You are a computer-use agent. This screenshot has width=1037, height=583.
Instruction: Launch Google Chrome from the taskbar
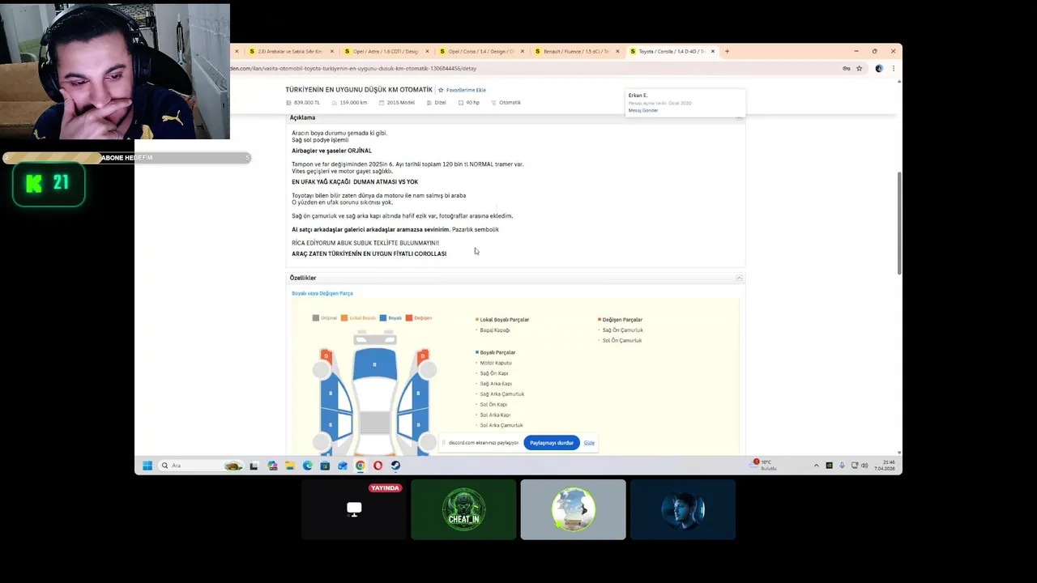360,466
